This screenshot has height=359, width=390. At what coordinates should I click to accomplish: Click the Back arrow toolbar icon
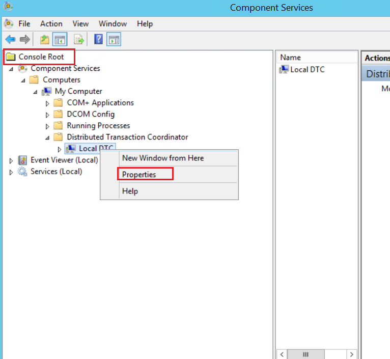coord(11,39)
